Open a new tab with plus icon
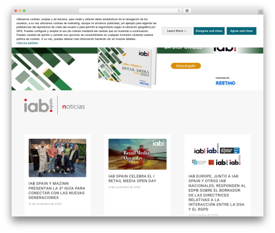This screenshot has height=233, width=275. [x=261, y=12]
